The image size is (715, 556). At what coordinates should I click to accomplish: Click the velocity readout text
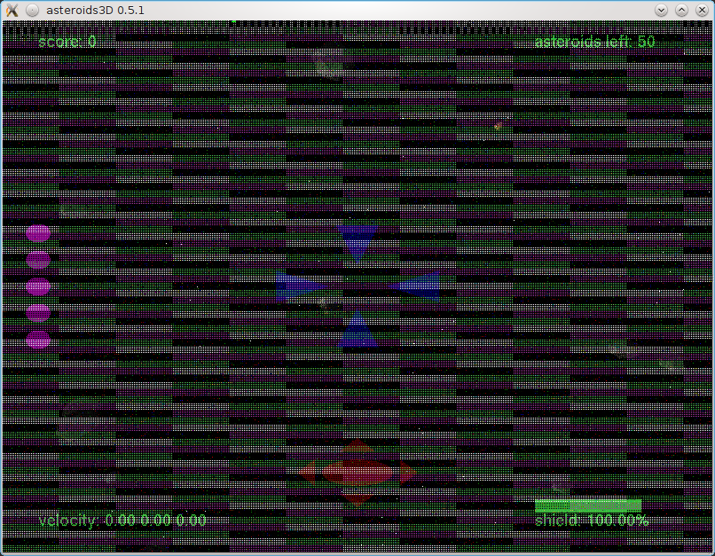point(122,521)
